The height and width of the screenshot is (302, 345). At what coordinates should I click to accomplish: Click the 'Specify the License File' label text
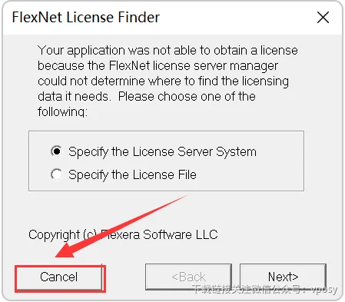point(132,174)
